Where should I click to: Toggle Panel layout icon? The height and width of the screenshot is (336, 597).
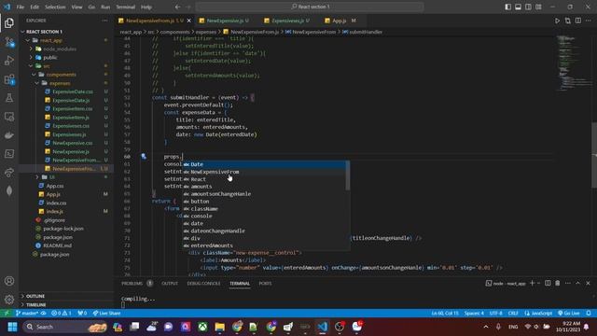point(519,7)
